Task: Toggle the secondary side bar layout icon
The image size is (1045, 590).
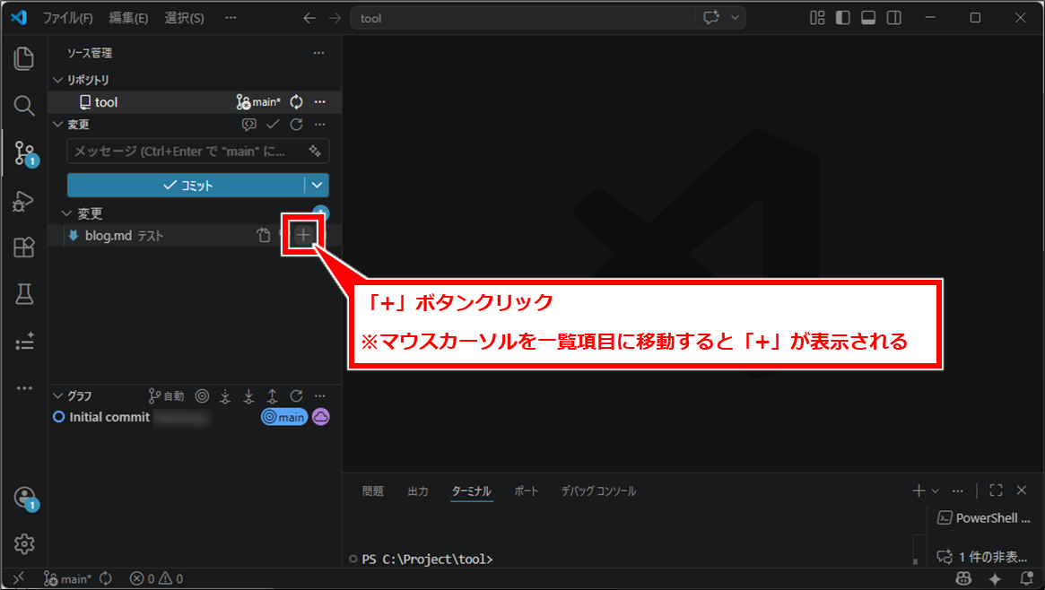Action: 894,18
